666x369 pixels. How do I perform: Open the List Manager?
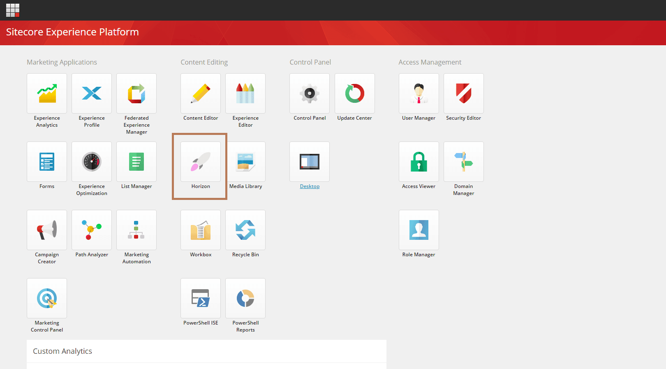click(x=136, y=162)
